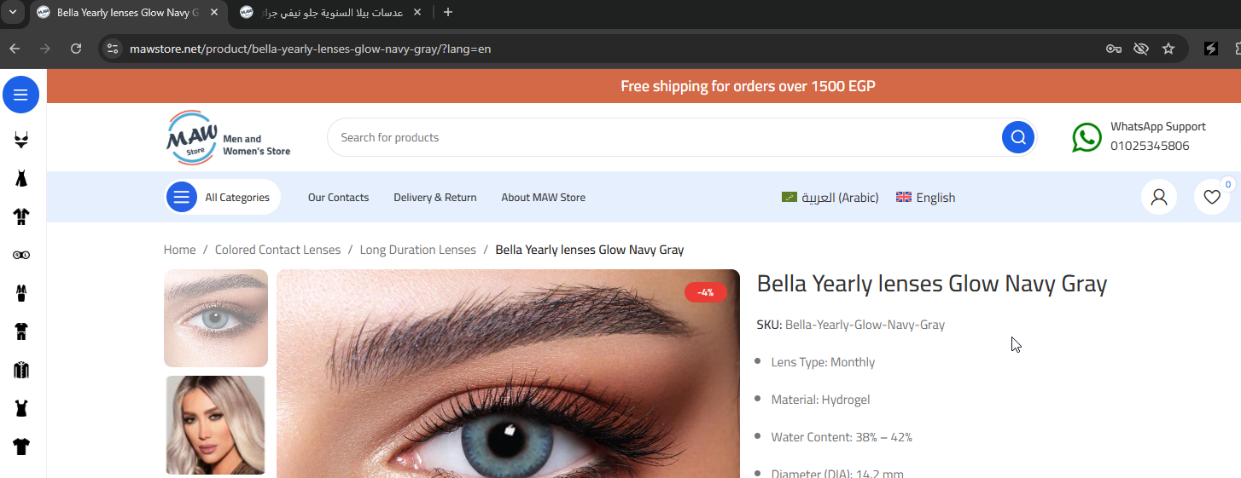Viewport: 1241px width, 478px height.
Task: Click the SKU Bella-Yearly-Glow-Navy-Gray text
Action: [851, 325]
